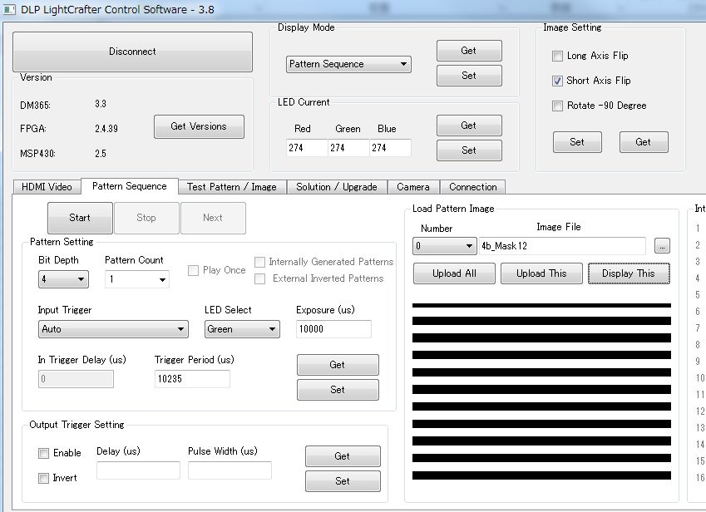Click row number 16 in list
This screenshot has height=512, width=706.
point(699,478)
